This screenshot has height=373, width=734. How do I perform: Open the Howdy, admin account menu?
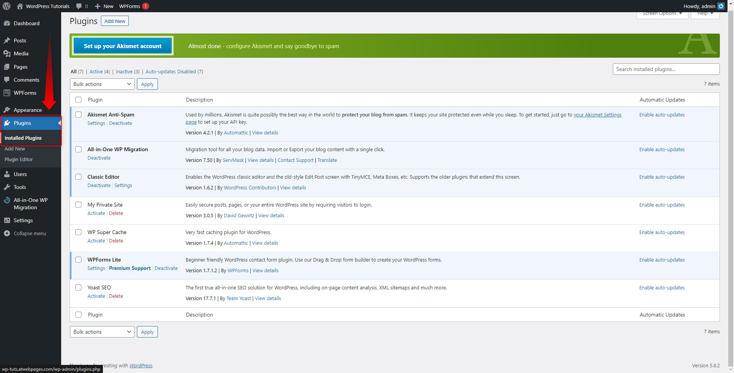703,6
